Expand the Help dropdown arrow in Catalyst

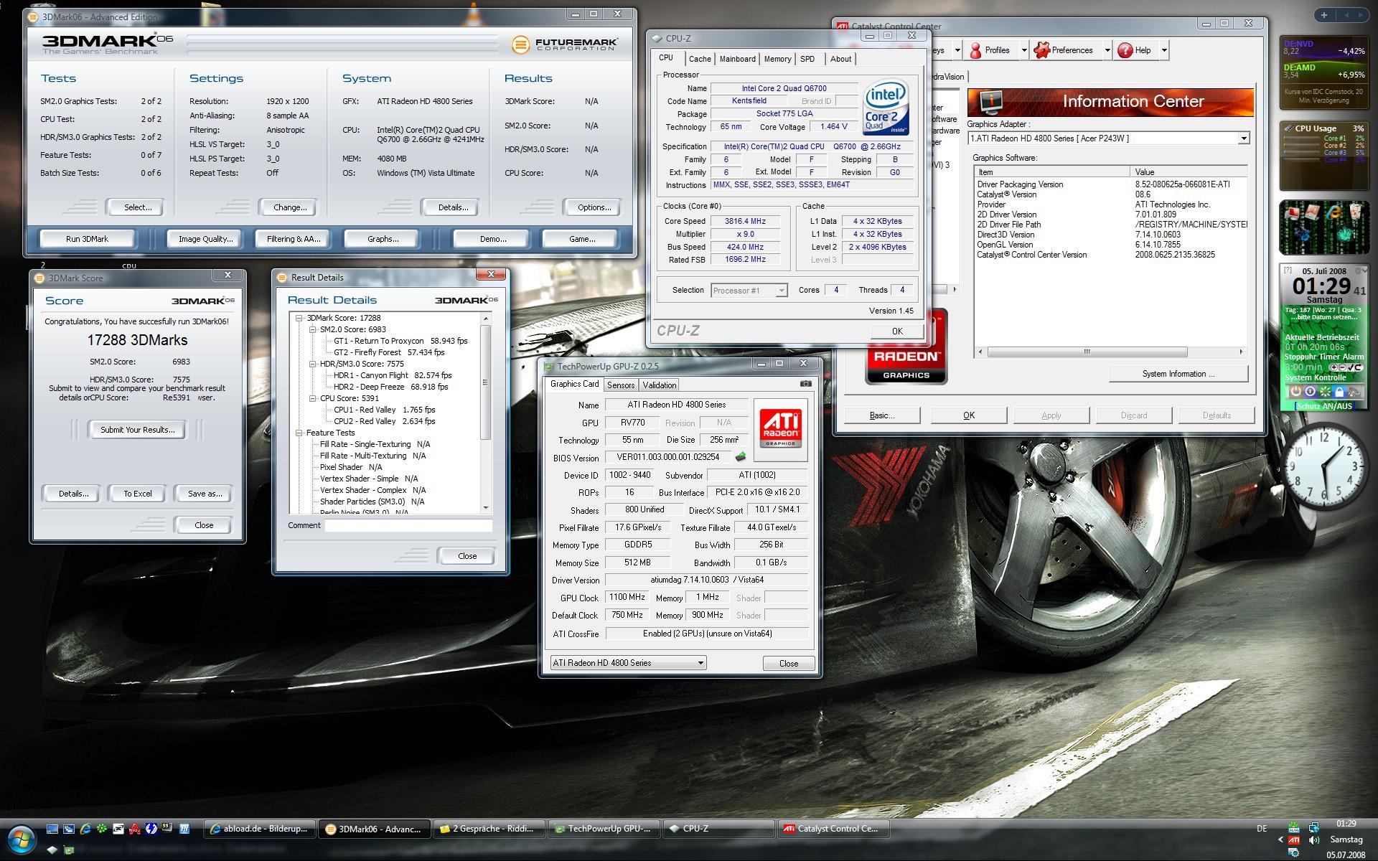[1164, 50]
